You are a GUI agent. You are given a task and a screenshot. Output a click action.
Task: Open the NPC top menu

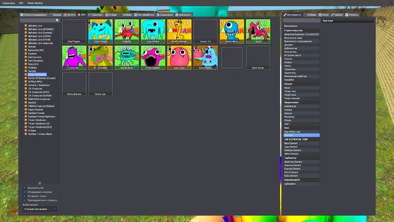21,3
